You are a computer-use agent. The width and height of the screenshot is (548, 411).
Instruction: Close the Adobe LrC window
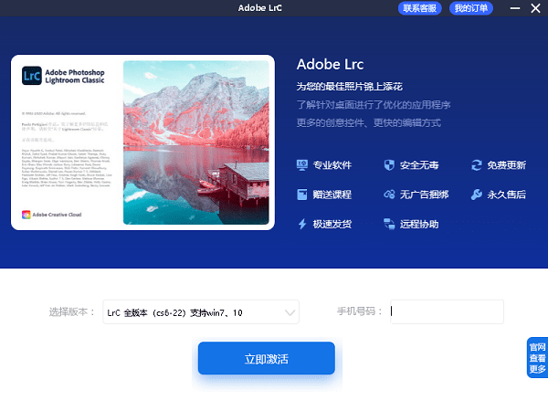click(535, 8)
